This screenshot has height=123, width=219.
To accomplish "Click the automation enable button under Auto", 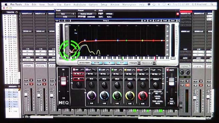I will click(100, 14).
